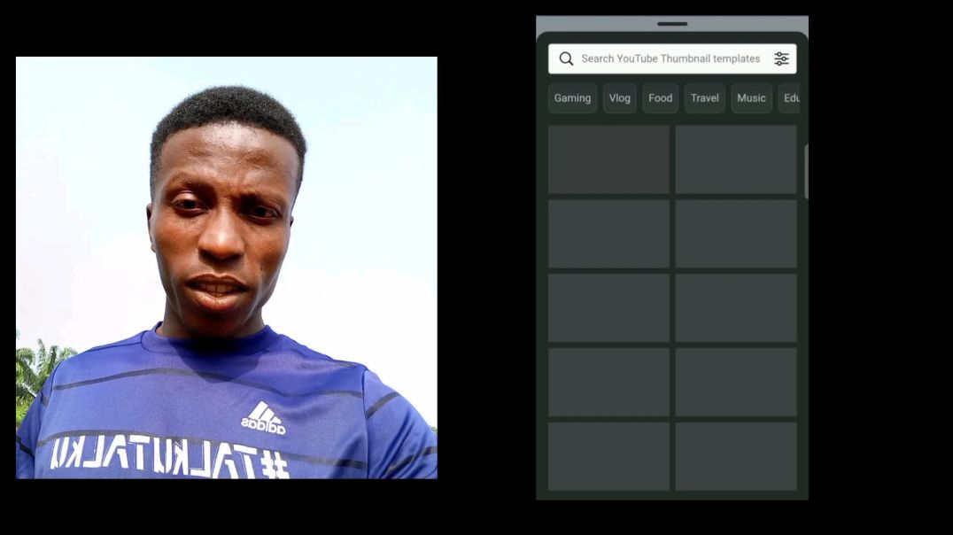Image resolution: width=953 pixels, height=535 pixels.
Task: Choose the Travel template category
Action: pos(703,98)
